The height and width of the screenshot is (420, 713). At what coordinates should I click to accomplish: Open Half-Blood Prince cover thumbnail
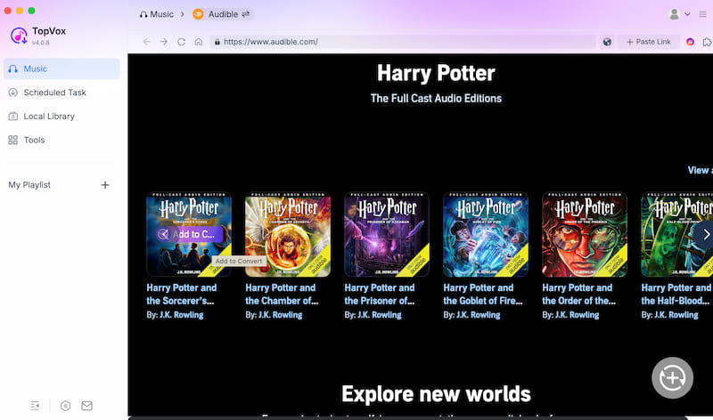(x=677, y=235)
